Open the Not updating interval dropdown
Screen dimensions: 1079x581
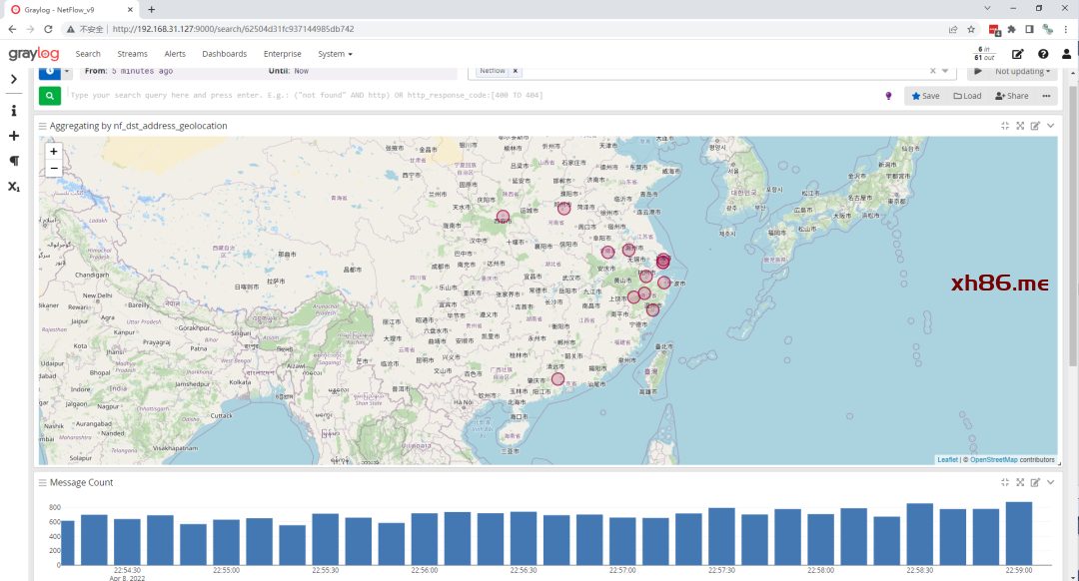[1022, 71]
